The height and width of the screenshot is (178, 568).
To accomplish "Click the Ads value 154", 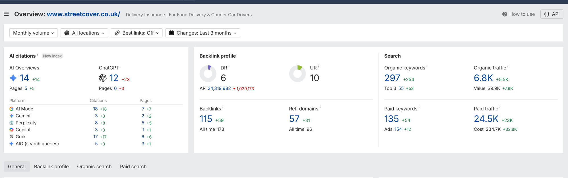I will (x=398, y=129).
